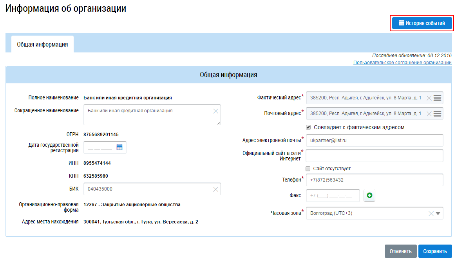456x261 pixels.
Task: Clear the short name field text
Action: coord(215,111)
